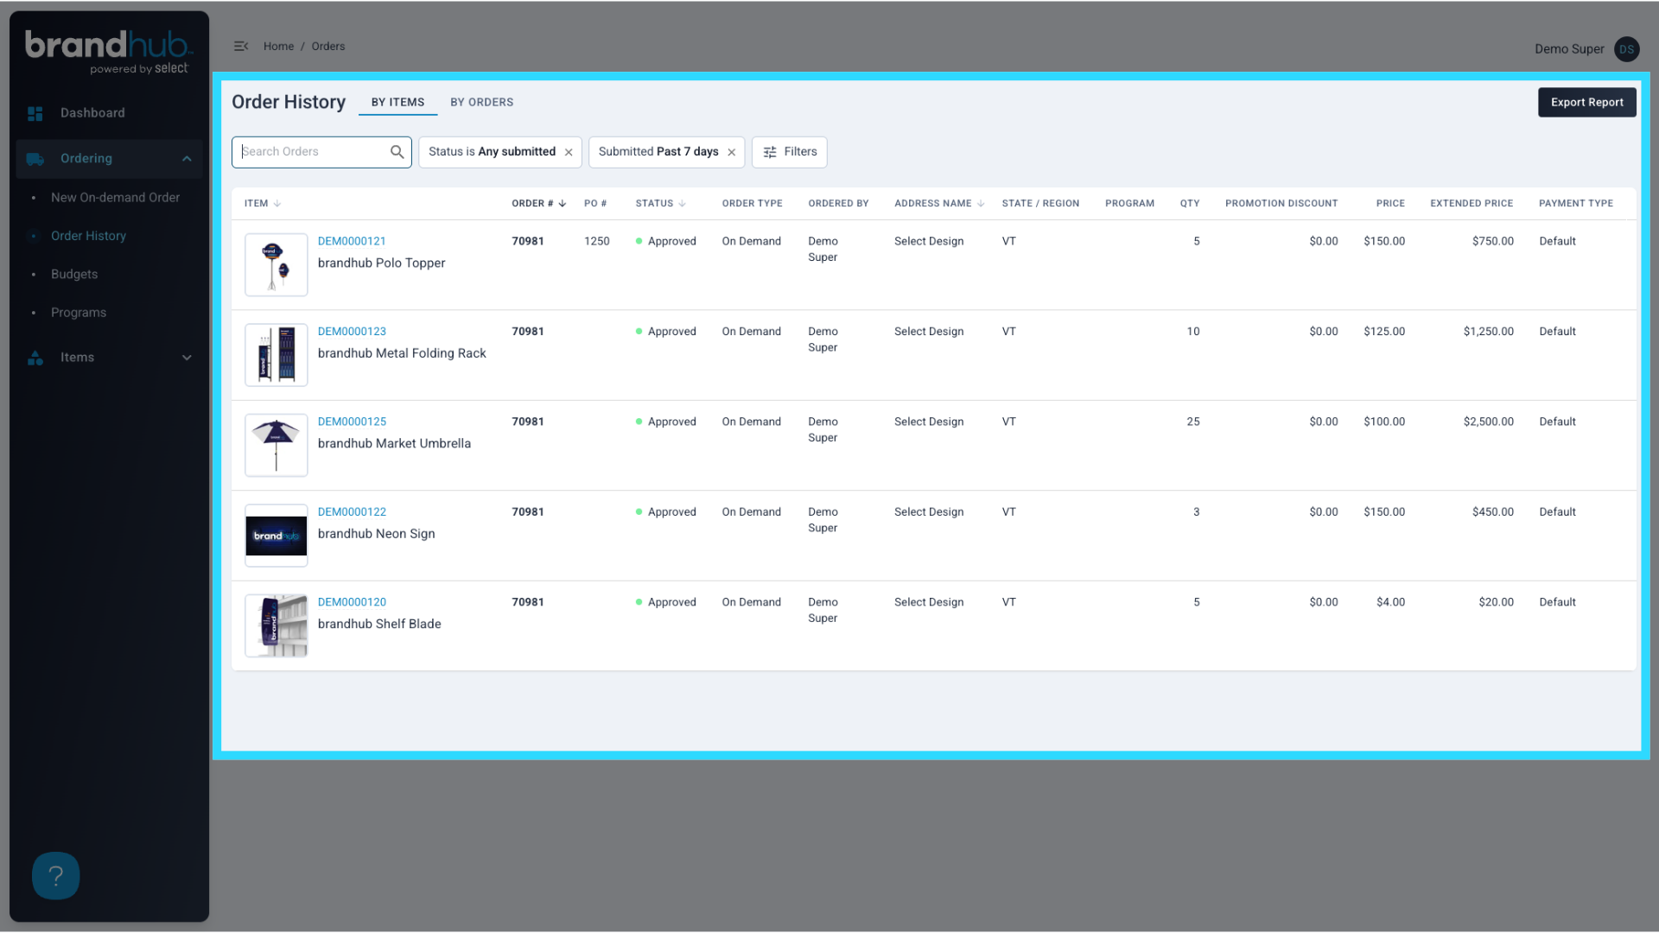1659x933 pixels.
Task: Collapse the left sidebar navigation
Action: [240, 46]
